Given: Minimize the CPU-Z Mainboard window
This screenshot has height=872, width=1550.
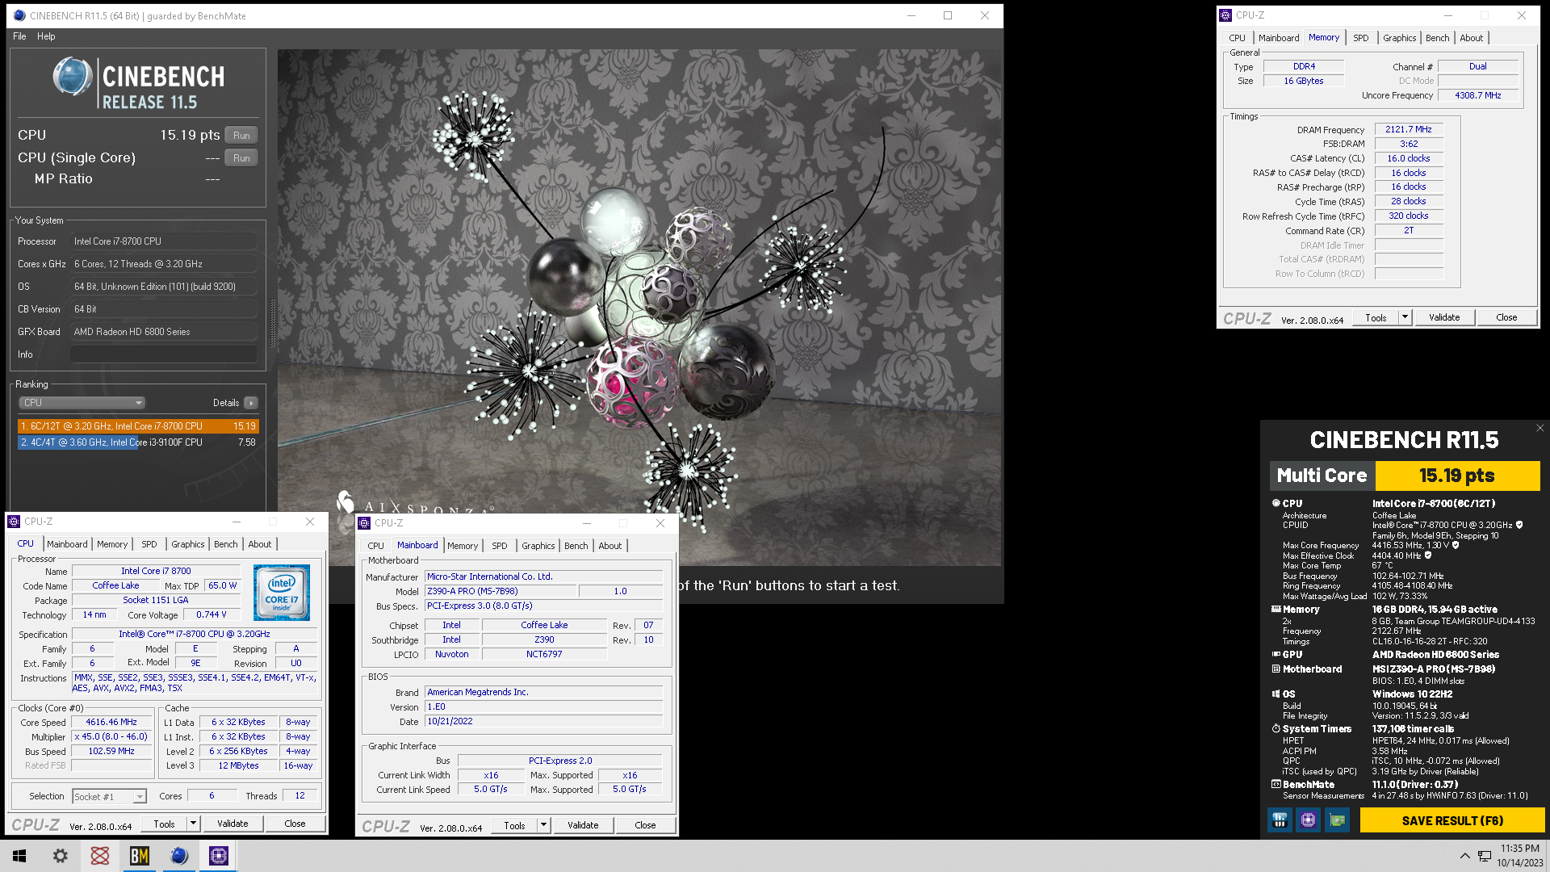Looking at the screenshot, I should (587, 523).
